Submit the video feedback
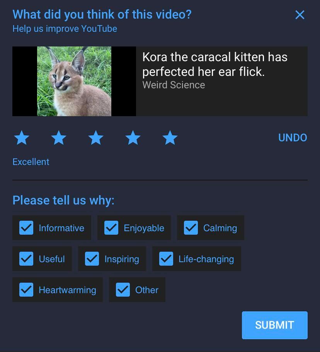320x352 pixels. pyautogui.click(x=274, y=325)
